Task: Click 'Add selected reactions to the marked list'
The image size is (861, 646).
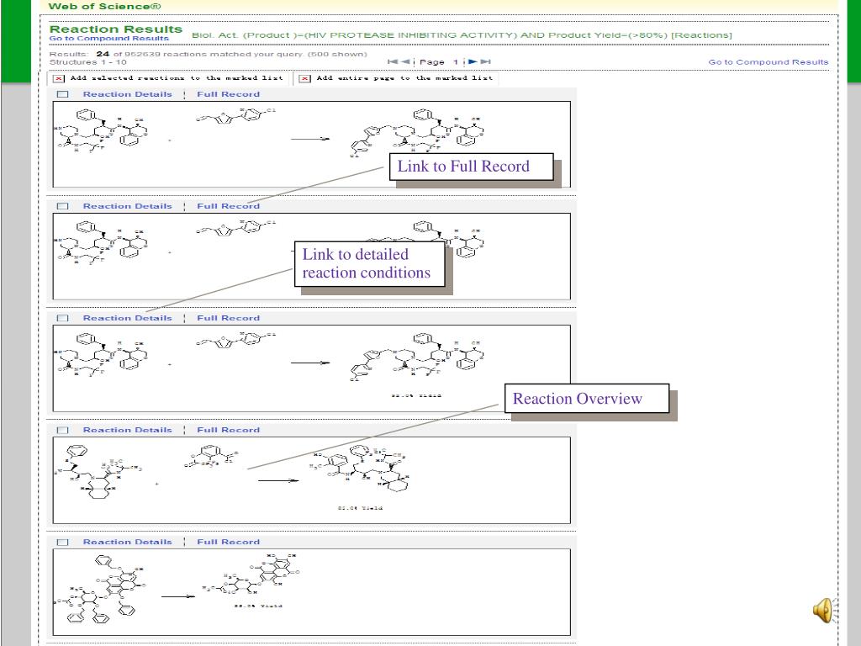Action: point(177,78)
